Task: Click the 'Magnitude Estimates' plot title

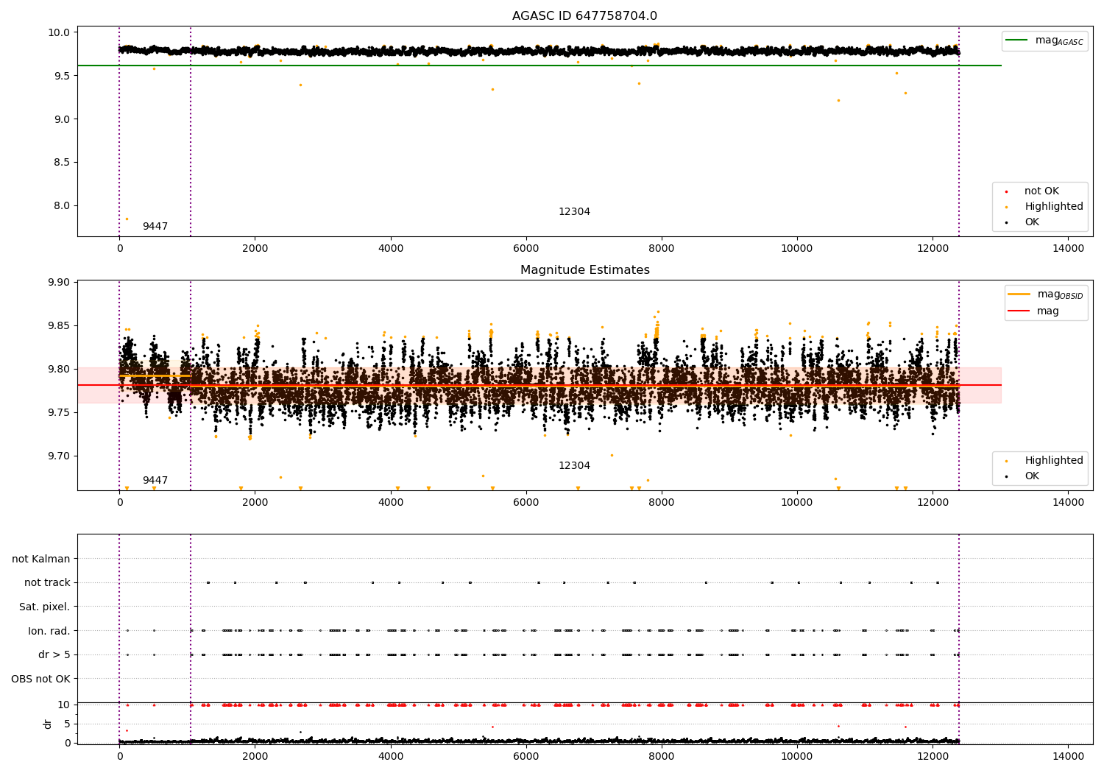Action: 584,270
